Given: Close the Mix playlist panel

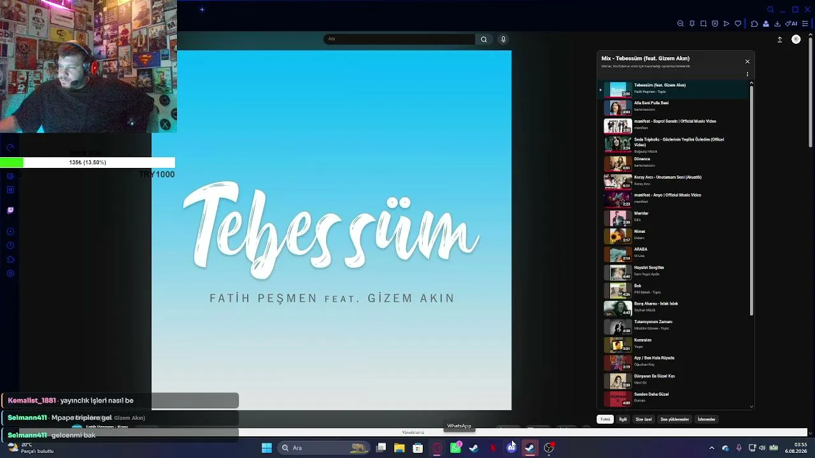Looking at the screenshot, I should point(748,62).
